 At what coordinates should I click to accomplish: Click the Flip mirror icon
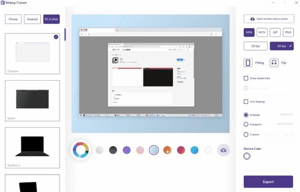click(x=274, y=63)
